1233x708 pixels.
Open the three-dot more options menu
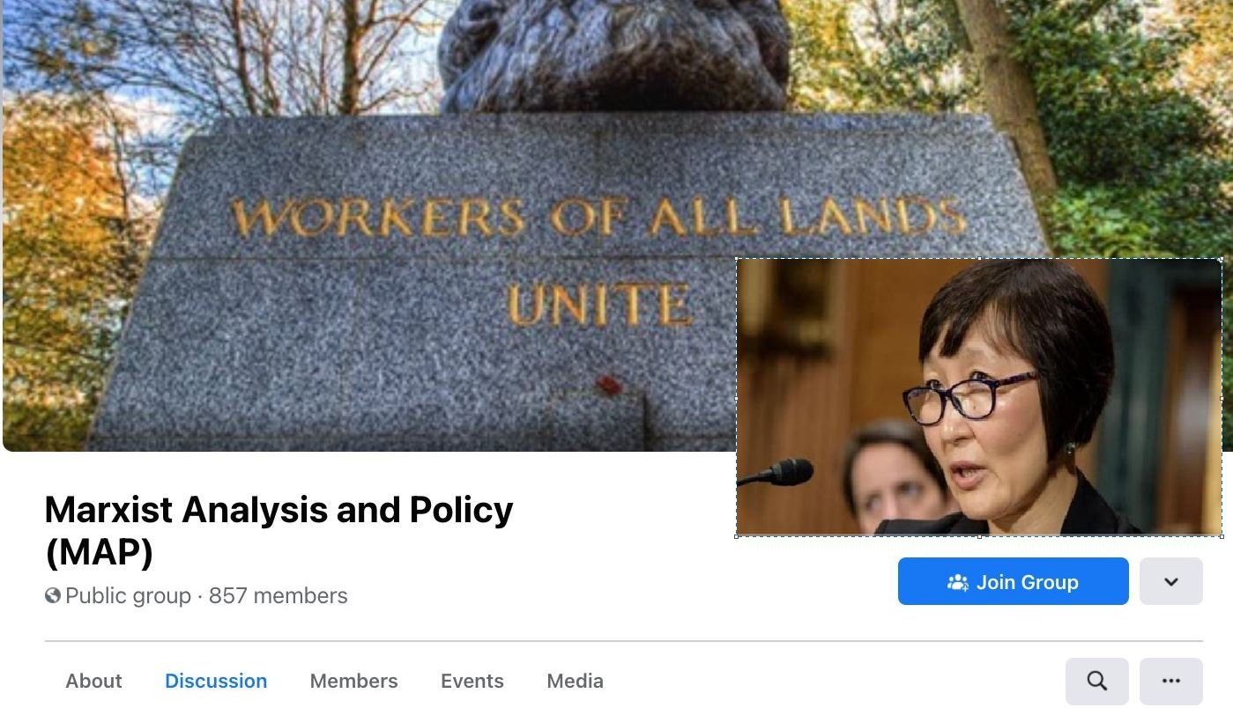1170,681
